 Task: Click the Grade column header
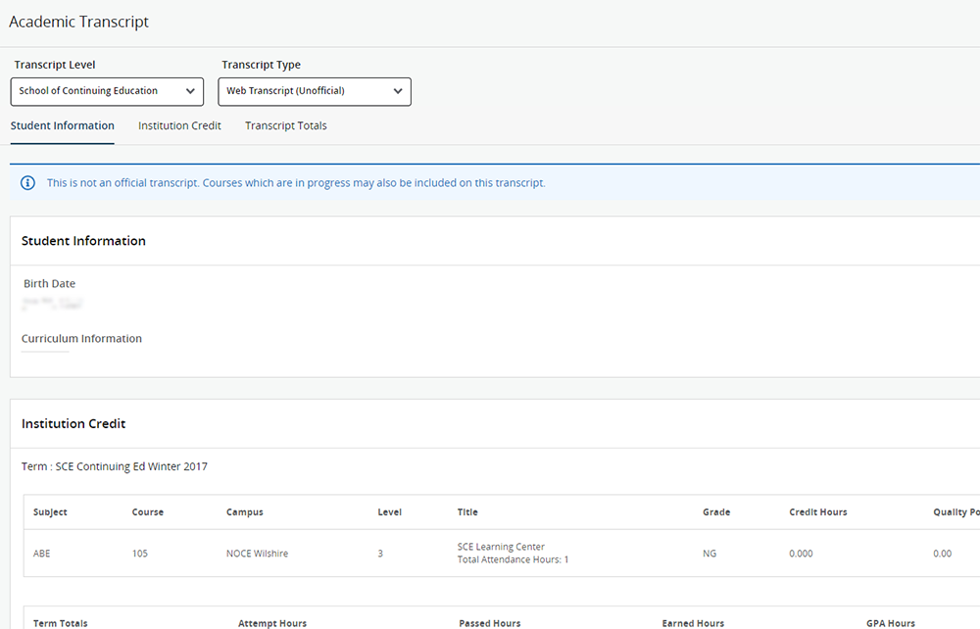coord(716,512)
